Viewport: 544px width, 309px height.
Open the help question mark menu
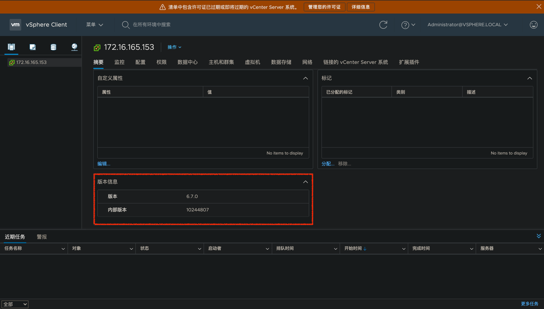pos(408,25)
